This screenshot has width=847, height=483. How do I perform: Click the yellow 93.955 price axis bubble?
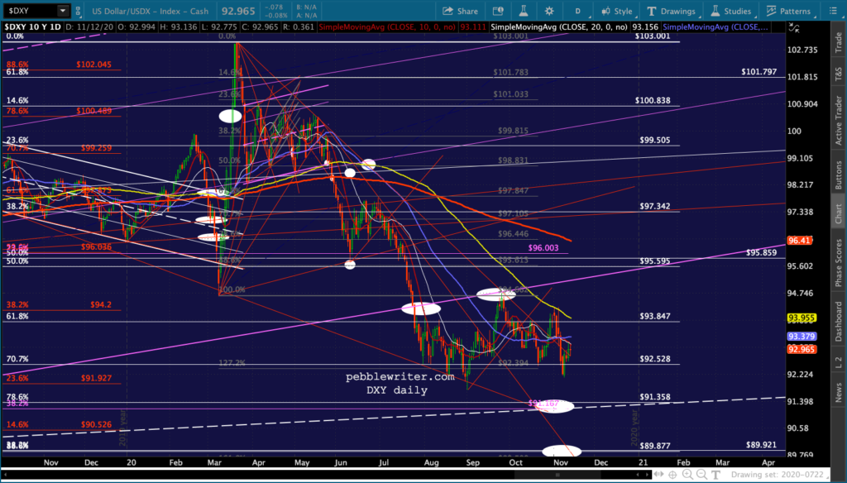[802, 318]
